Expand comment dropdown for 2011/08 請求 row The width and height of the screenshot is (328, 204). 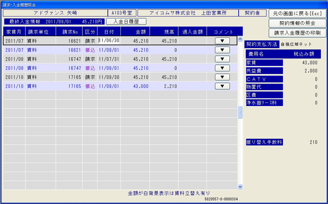click(222, 59)
